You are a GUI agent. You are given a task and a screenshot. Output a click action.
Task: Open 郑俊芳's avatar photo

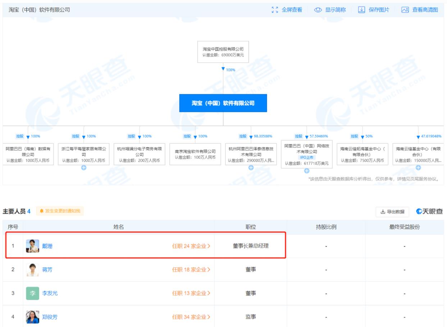pyautogui.click(x=33, y=317)
